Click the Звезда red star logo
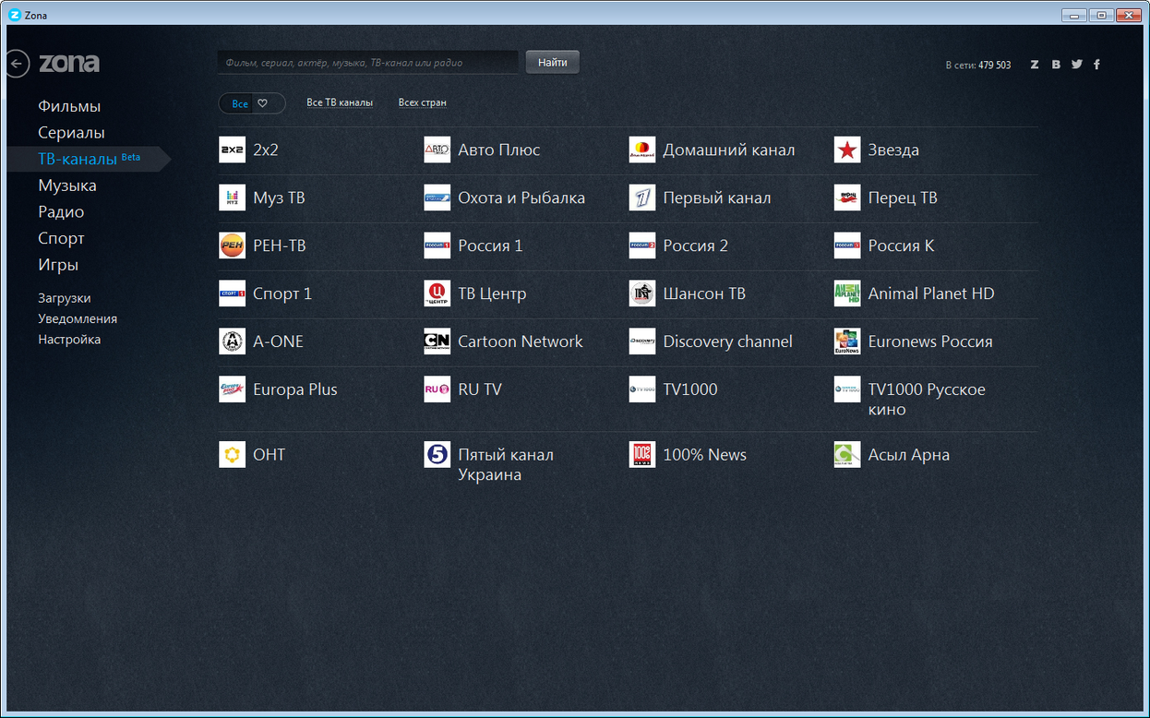 pyautogui.click(x=846, y=150)
